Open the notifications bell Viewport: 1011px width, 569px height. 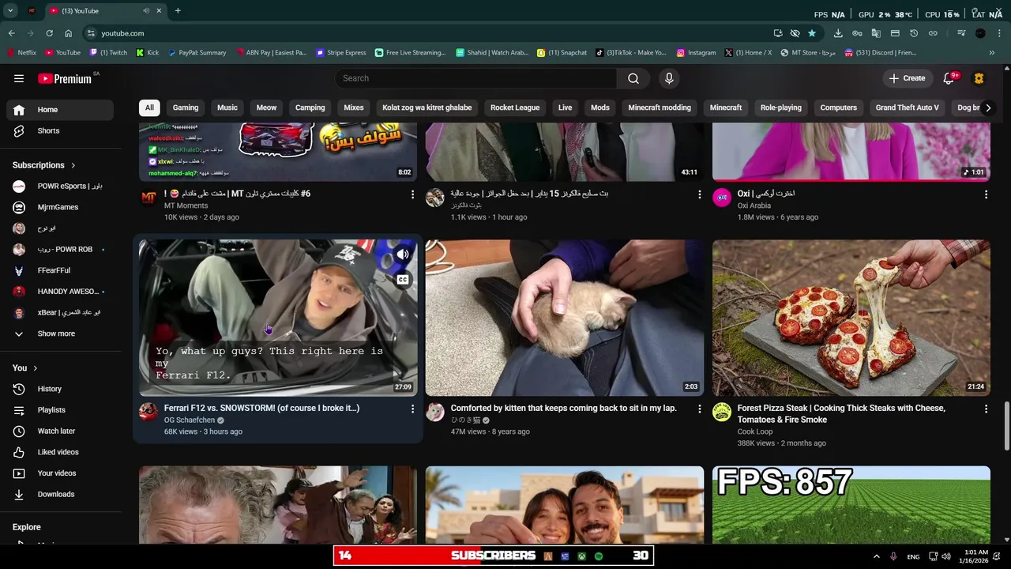pos(949,78)
